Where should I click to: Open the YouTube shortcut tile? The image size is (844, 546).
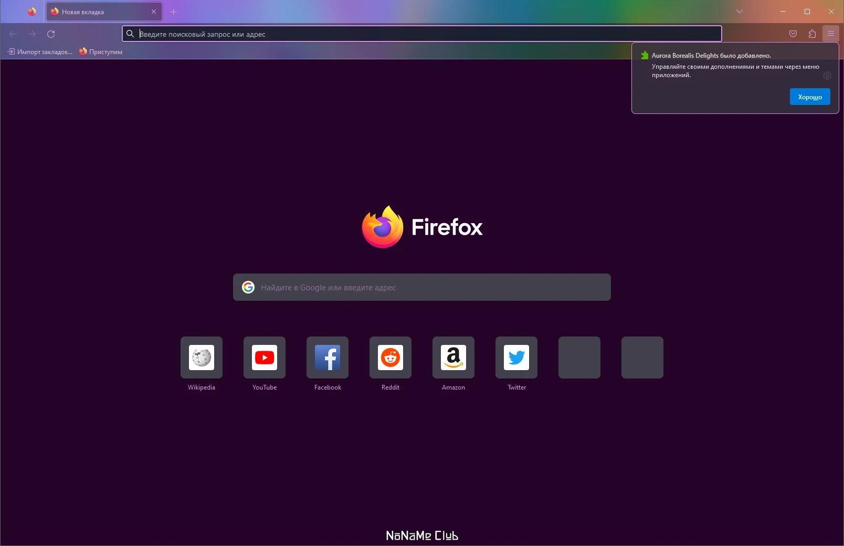coord(265,358)
